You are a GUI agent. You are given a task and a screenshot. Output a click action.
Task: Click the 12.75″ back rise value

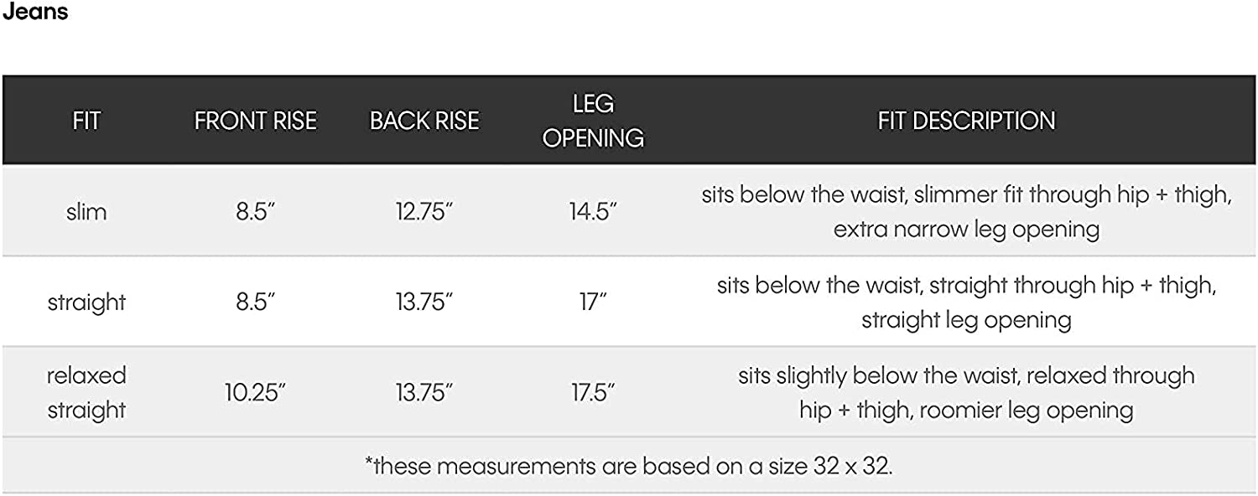[x=424, y=211]
